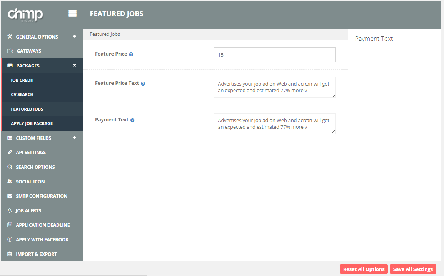The height and width of the screenshot is (276, 444).
Task: Click into the Payment Text textarea
Action: click(x=274, y=123)
